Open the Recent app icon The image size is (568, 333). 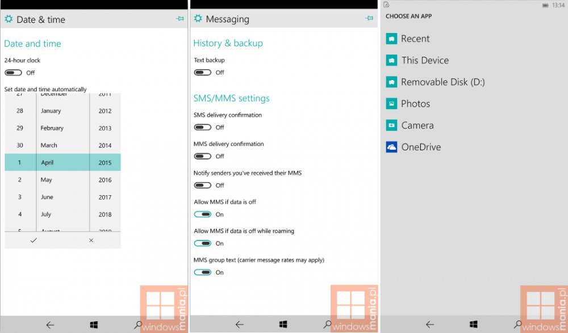392,39
